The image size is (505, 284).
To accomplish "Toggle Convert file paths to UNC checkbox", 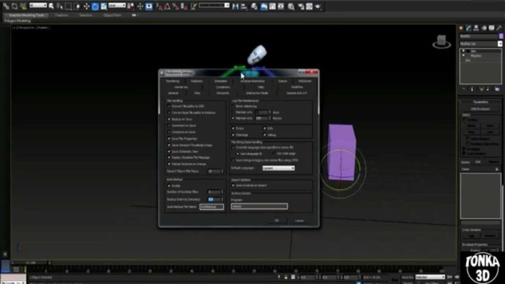I will click(169, 106).
